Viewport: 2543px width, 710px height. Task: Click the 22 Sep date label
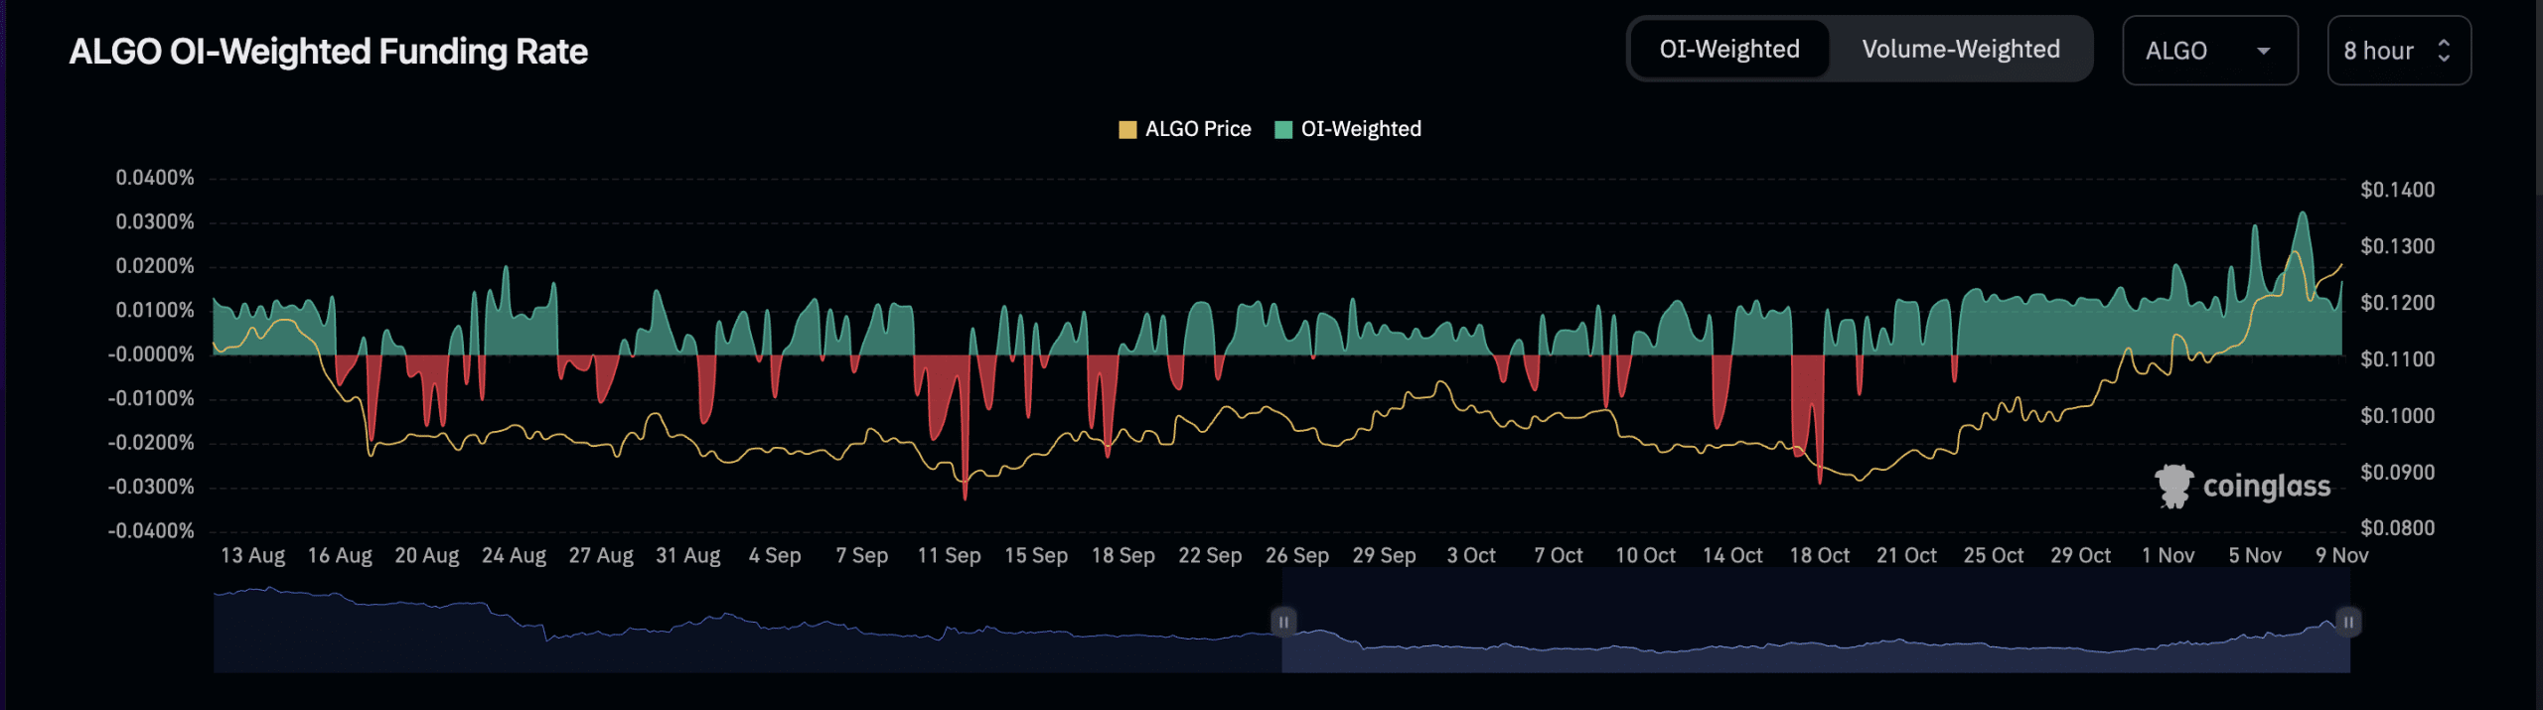point(1210,556)
